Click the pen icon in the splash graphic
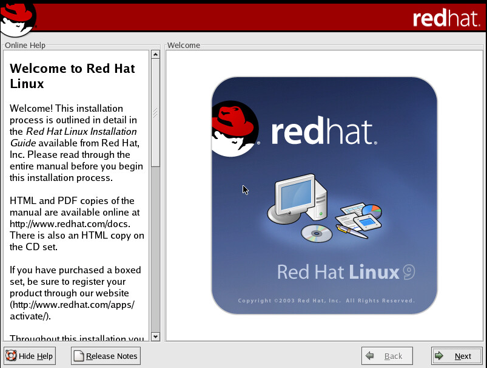 (352, 231)
